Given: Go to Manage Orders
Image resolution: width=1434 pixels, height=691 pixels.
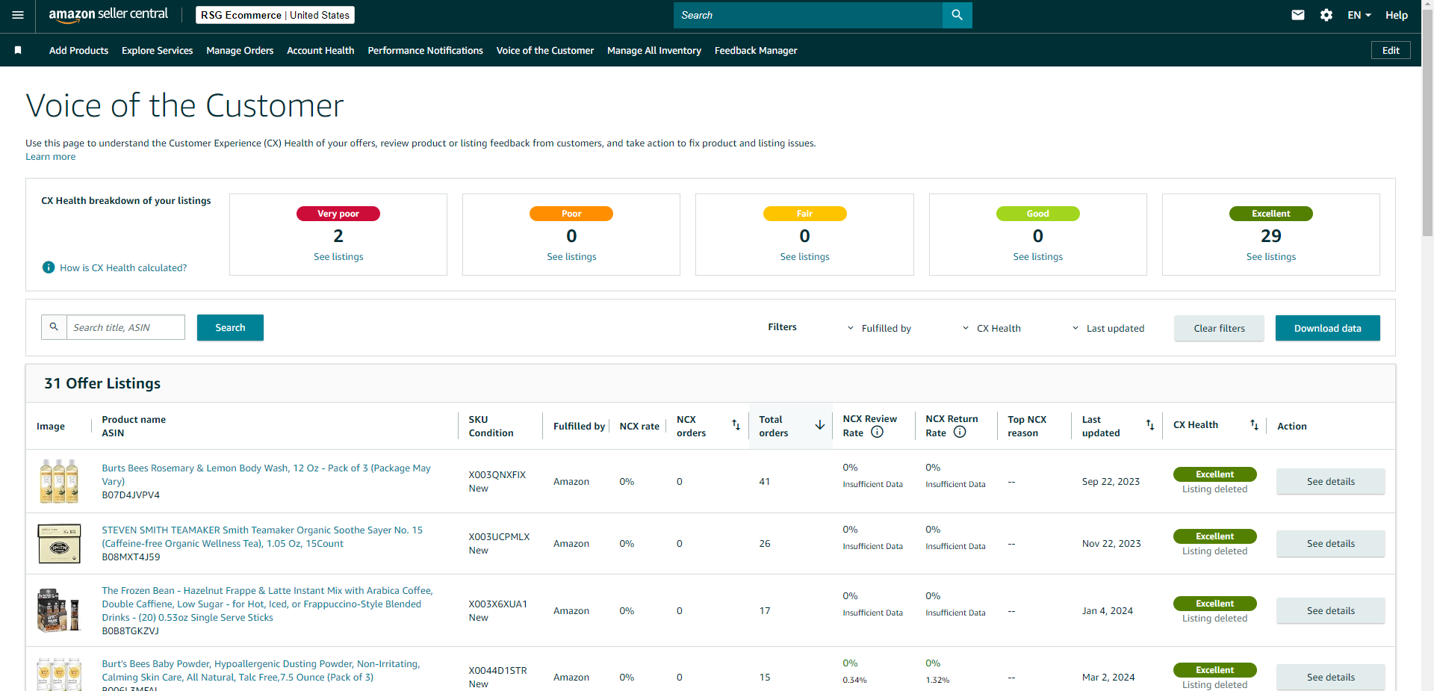Looking at the screenshot, I should pyautogui.click(x=240, y=50).
